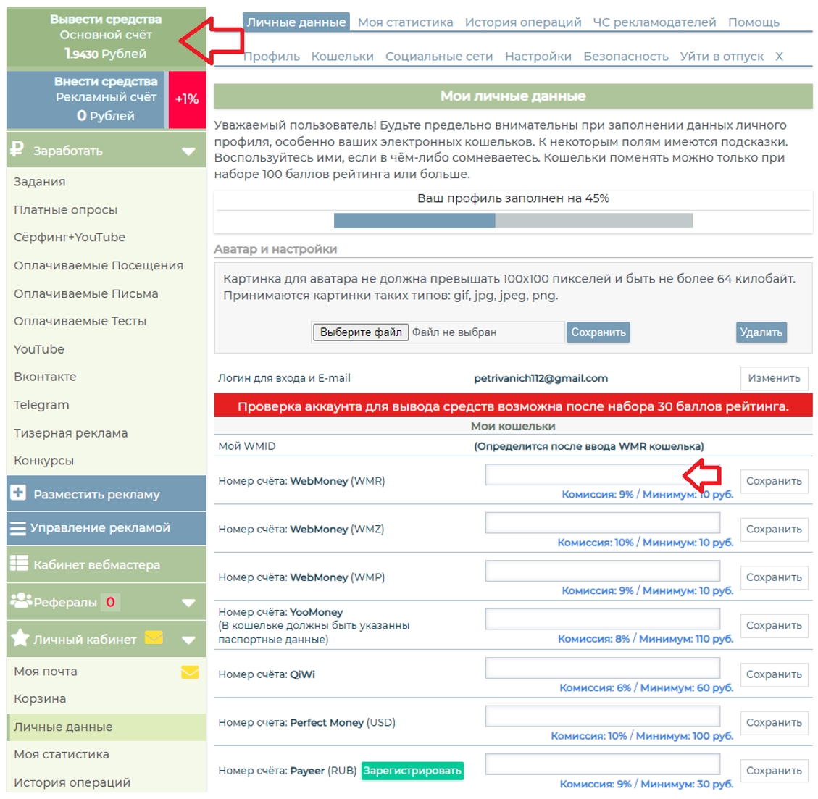Click the people icon next to Рефералы

point(22,601)
